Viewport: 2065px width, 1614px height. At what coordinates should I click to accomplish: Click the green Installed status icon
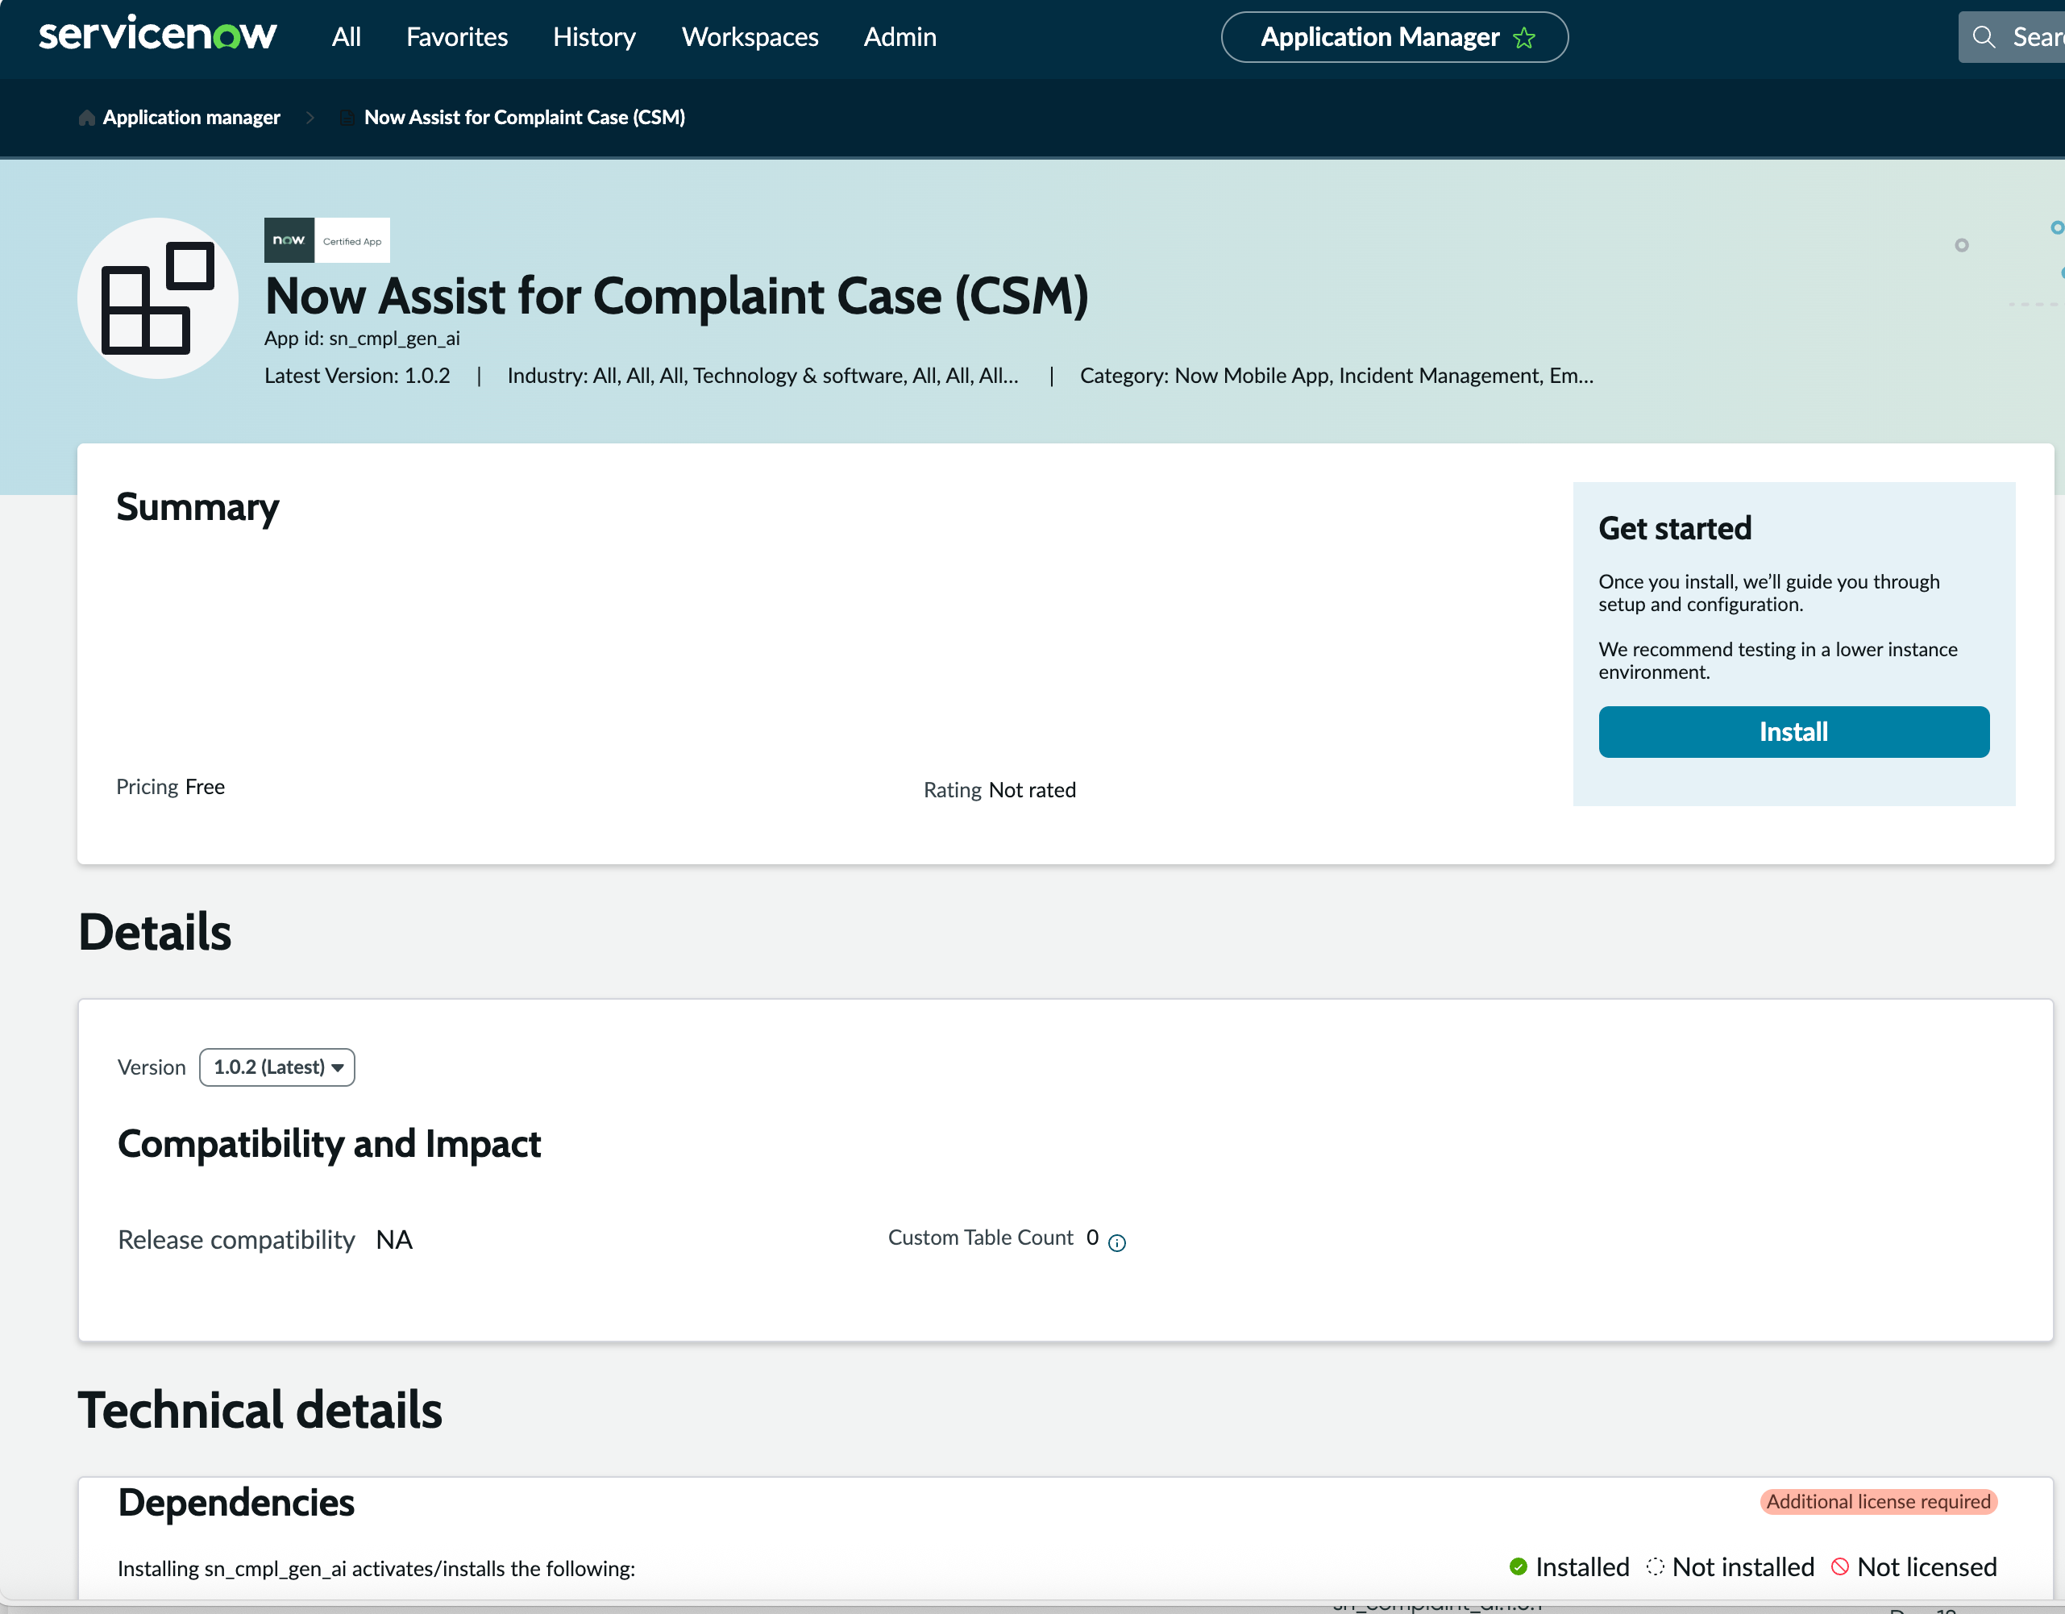tap(1518, 1566)
